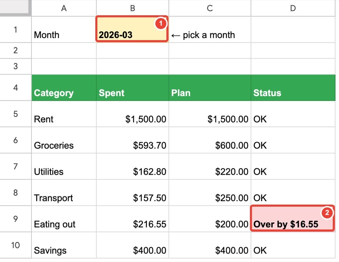Click the 'Month' label cell

tap(64, 29)
